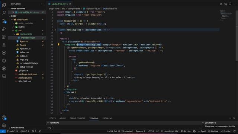Collapse the components folder
238x134 pixels.
[15, 34]
